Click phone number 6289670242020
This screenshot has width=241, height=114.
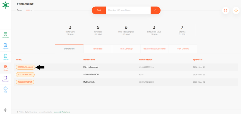pyautogui.click(x=146, y=82)
